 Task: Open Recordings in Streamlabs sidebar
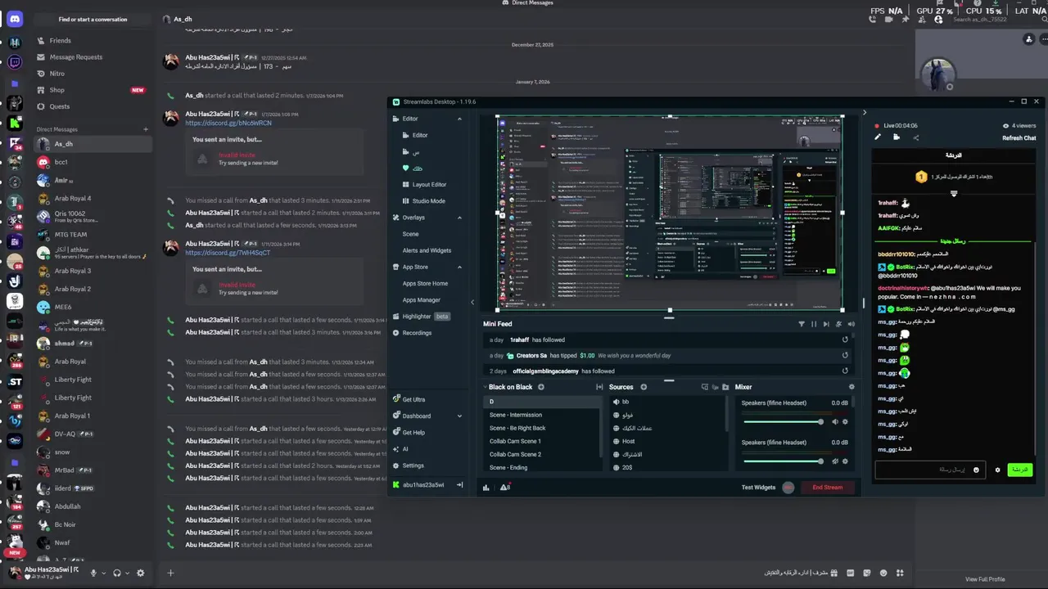point(412,333)
